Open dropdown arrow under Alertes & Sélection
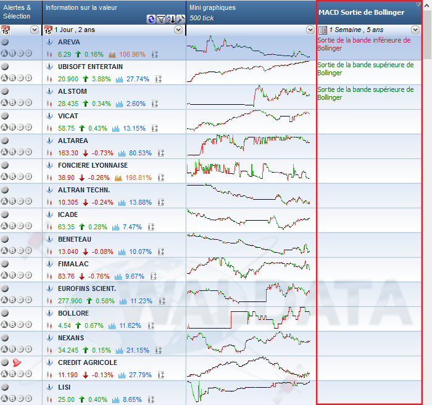The width and height of the screenshot is (432, 405). tap(35, 30)
